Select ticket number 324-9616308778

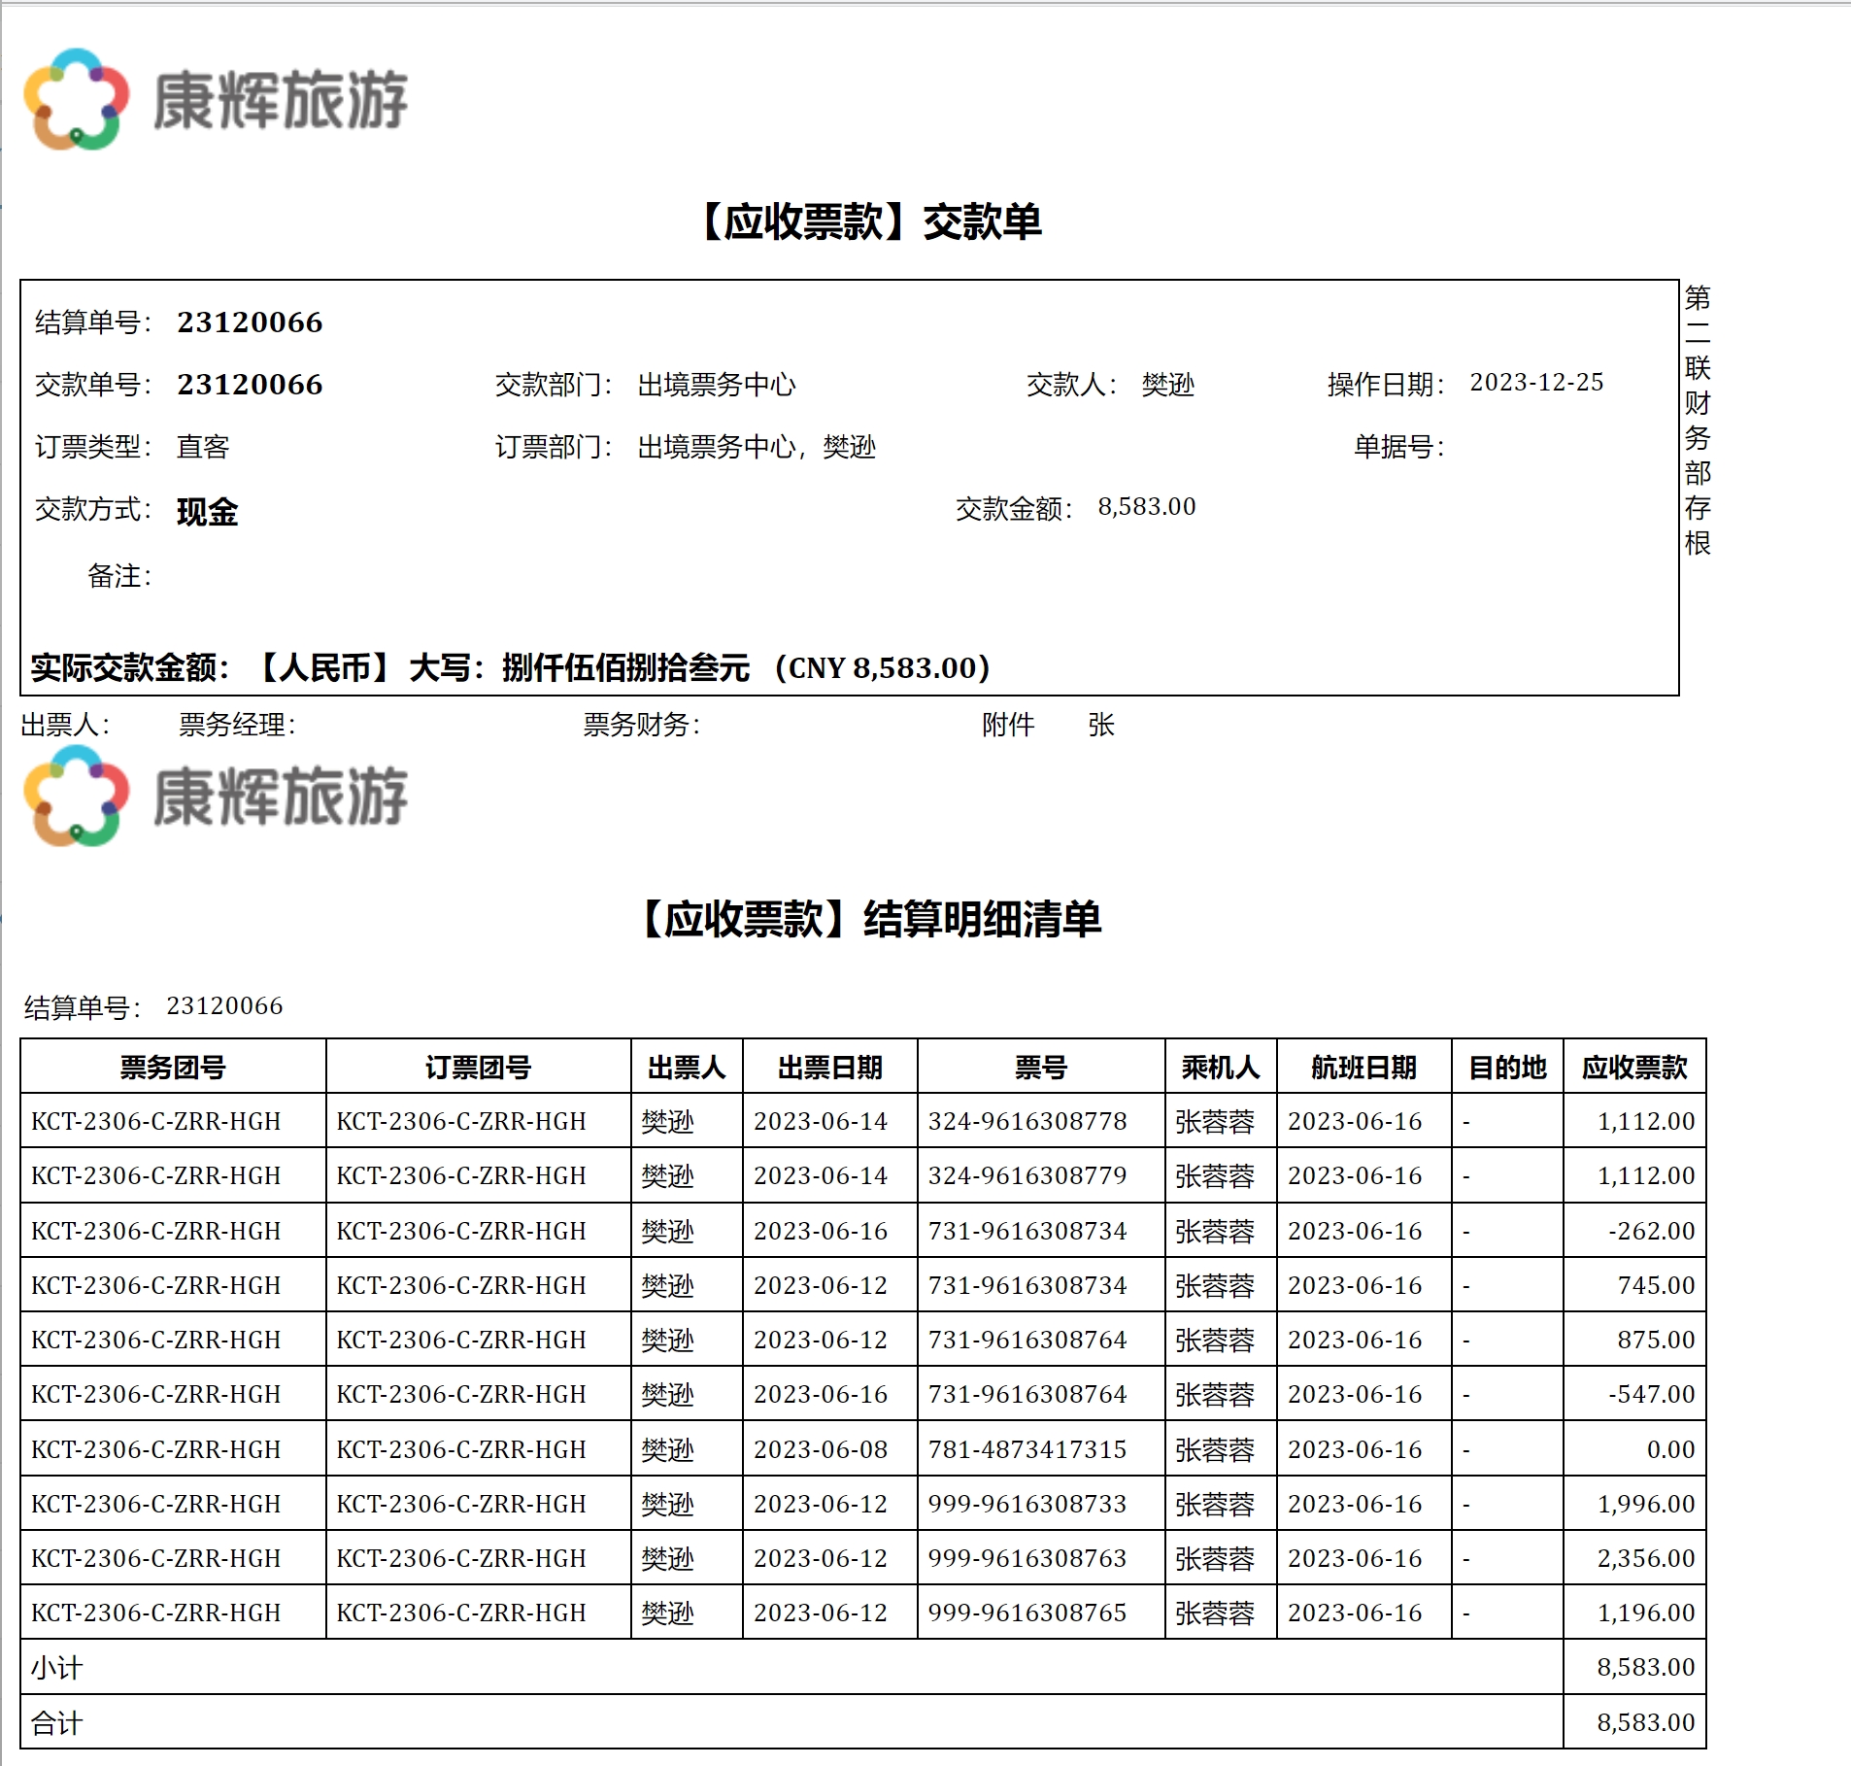(1026, 1122)
